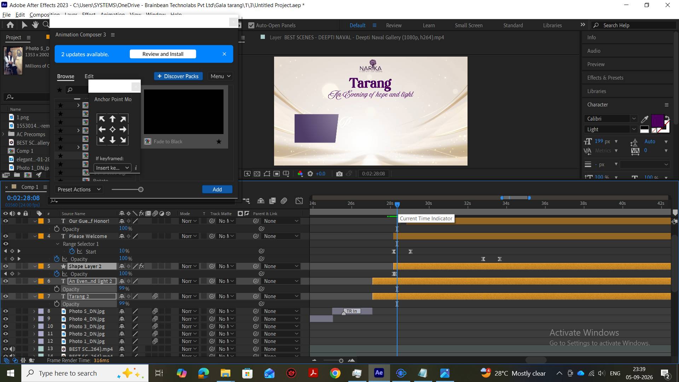Click the purple fill color swatch
The height and width of the screenshot is (382, 679).
[x=657, y=121]
